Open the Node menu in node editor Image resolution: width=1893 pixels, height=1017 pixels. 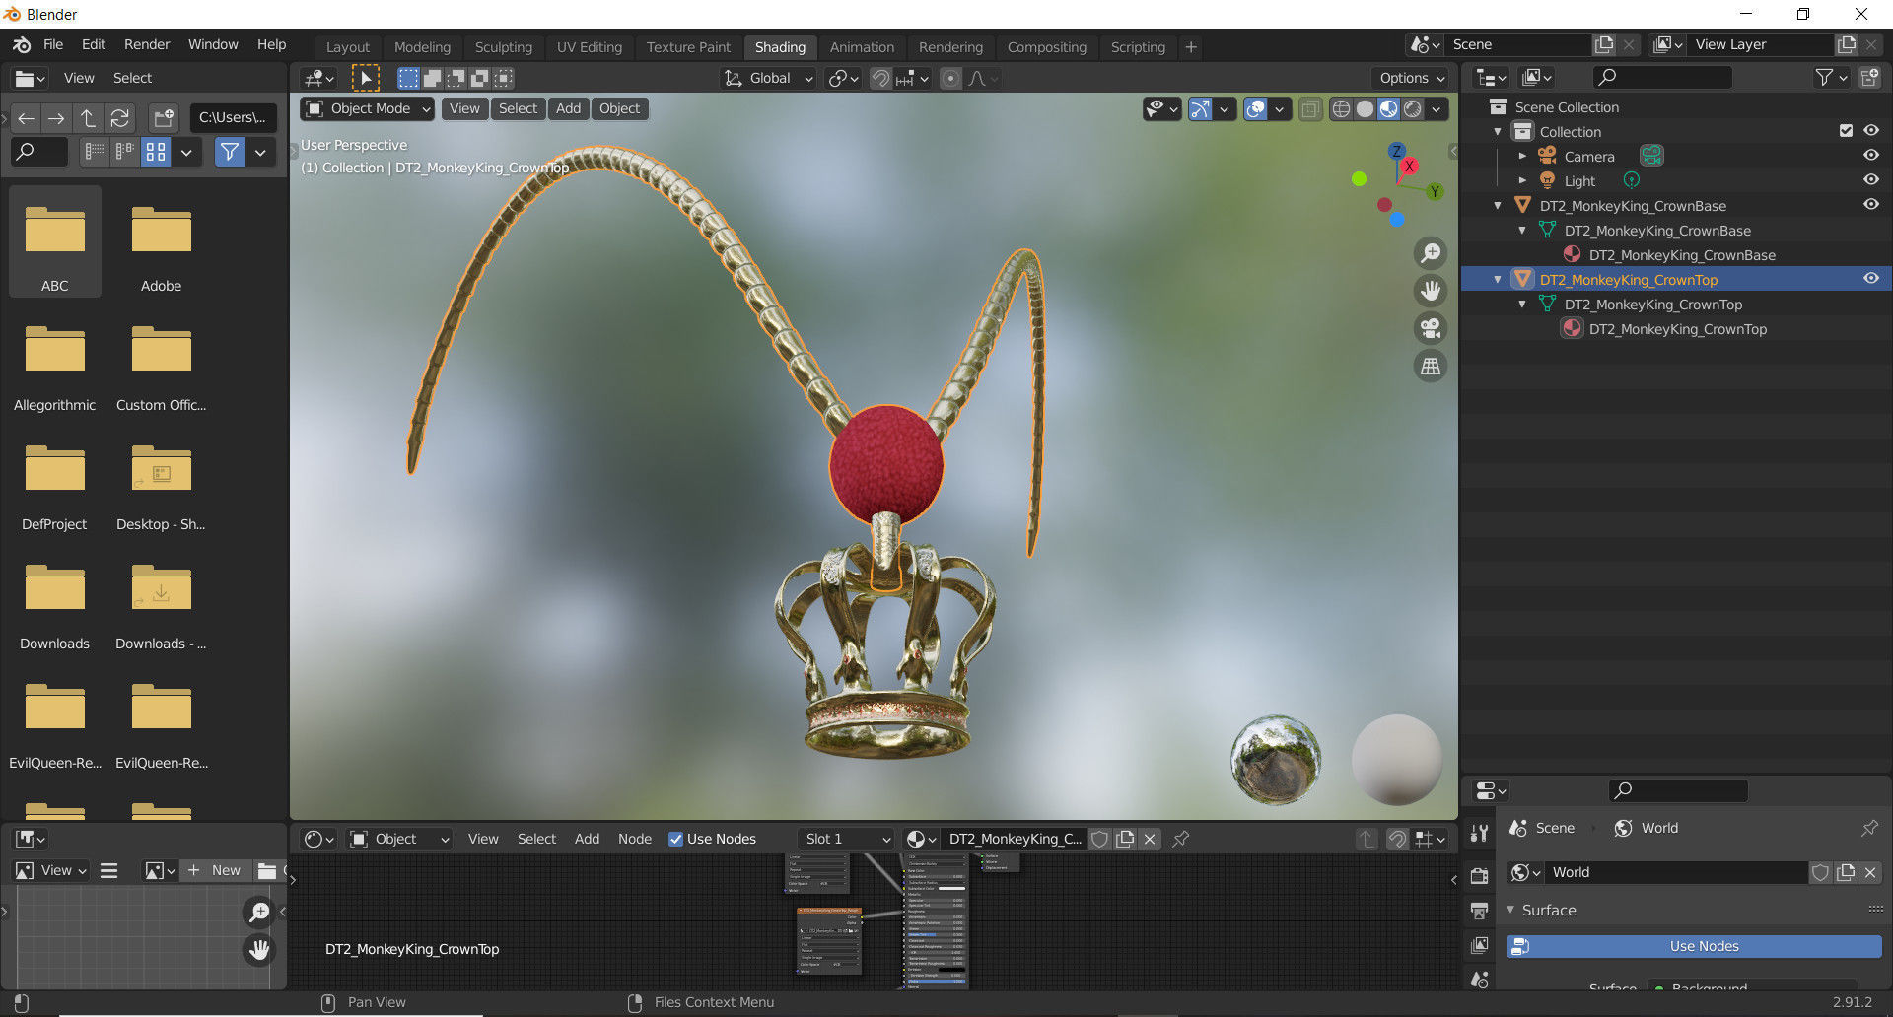coord(635,839)
